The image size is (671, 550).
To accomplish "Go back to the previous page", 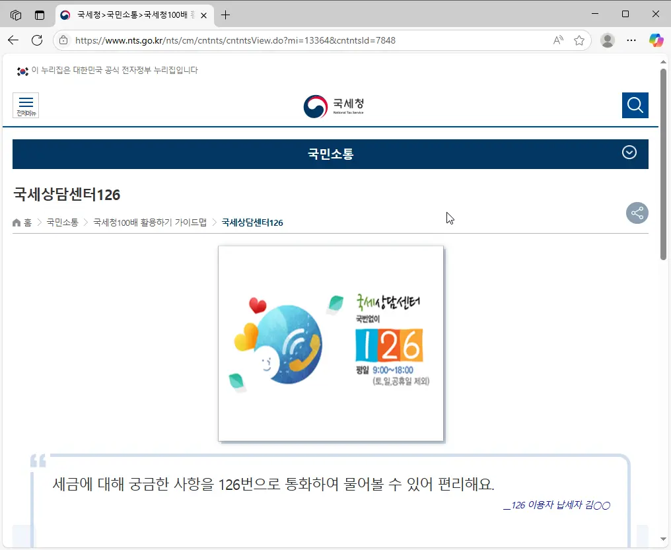I will tap(13, 40).
